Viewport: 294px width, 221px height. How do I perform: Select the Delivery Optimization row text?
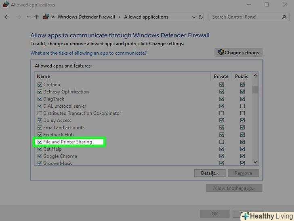click(66, 92)
